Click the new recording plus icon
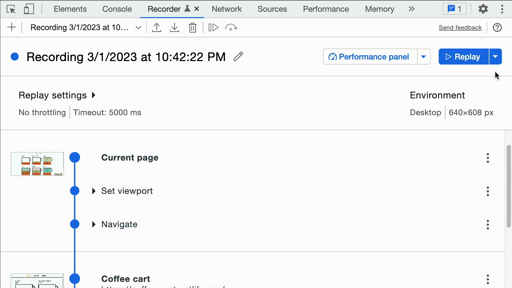This screenshot has width=512, height=288. click(12, 27)
